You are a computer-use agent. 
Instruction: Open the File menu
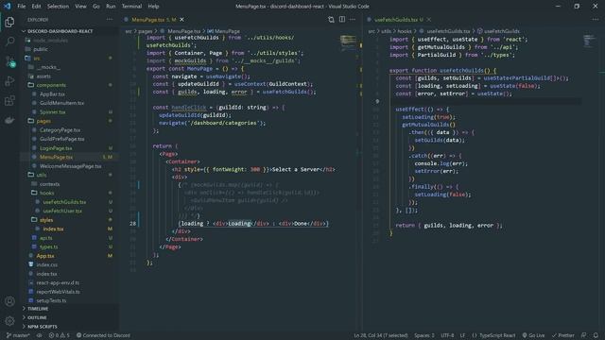click(22, 7)
